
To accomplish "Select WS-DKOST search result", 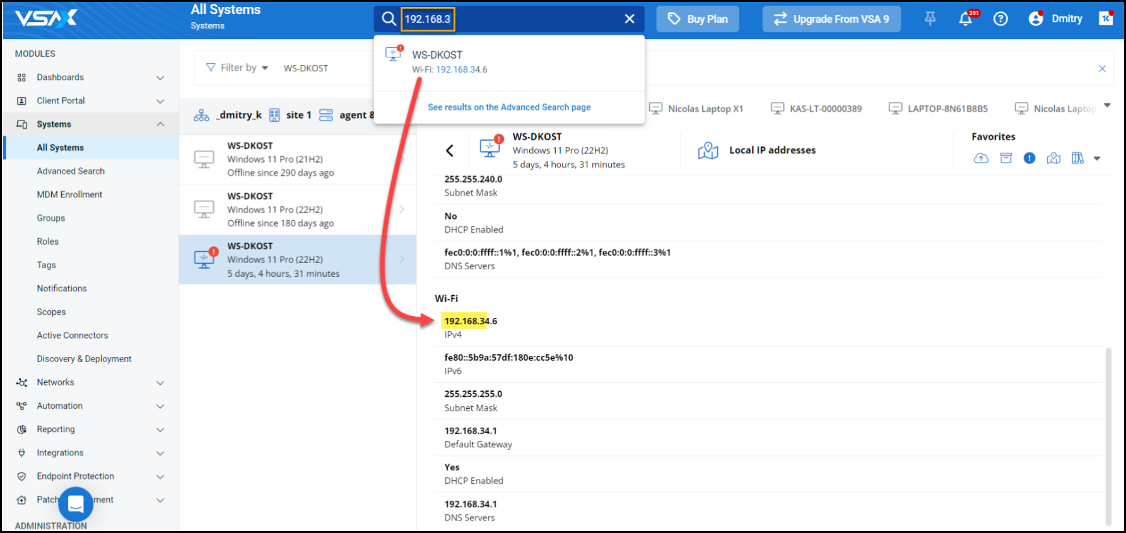I will [509, 61].
